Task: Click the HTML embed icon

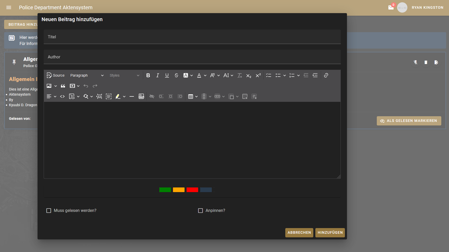Action: tap(141, 96)
